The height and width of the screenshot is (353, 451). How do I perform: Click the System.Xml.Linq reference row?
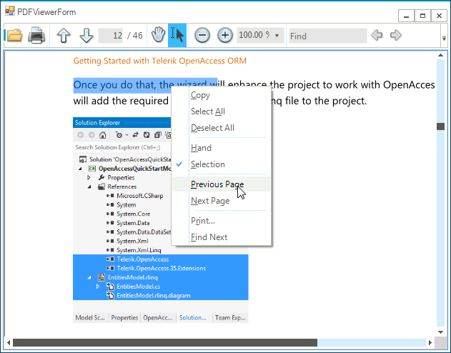click(x=134, y=250)
